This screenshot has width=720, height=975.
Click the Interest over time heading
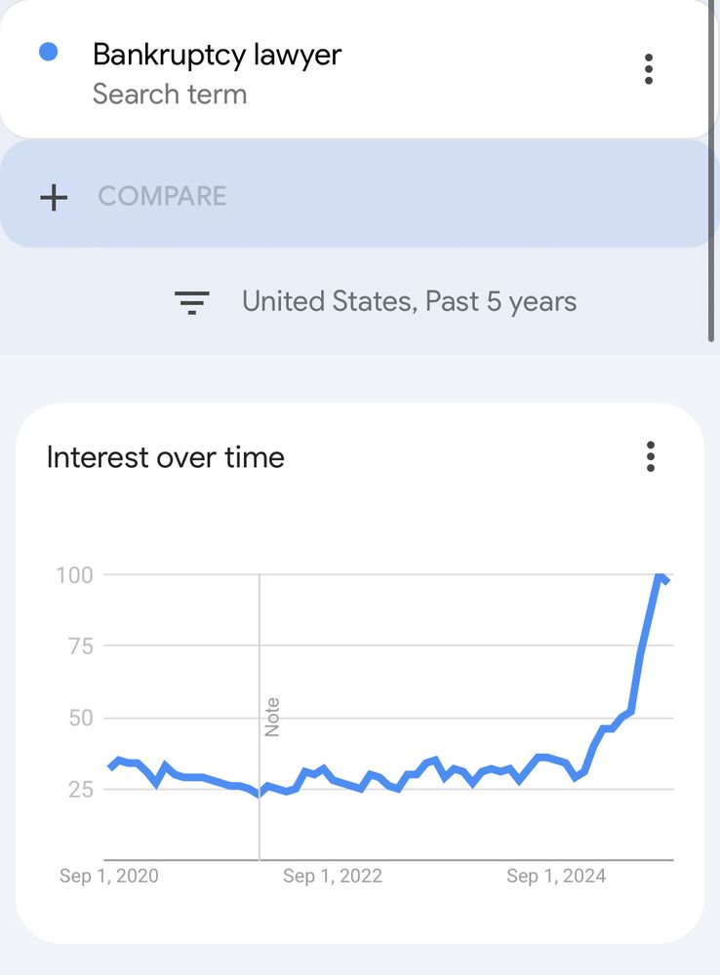166,457
